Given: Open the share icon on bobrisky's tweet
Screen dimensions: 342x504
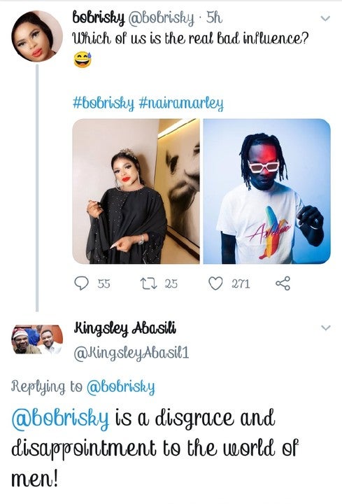Looking at the screenshot, I should [283, 283].
